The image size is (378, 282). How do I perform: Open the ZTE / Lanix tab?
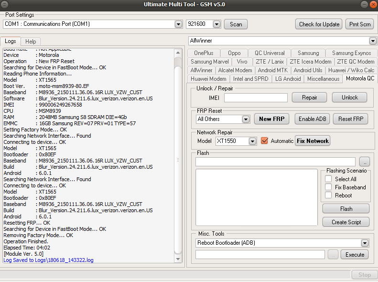pos(270,62)
